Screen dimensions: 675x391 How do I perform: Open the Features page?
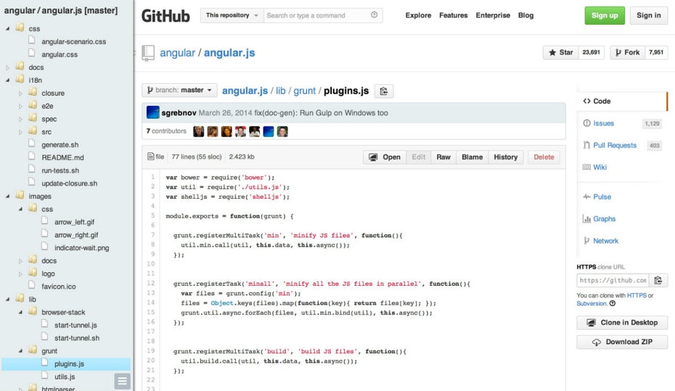tap(454, 15)
